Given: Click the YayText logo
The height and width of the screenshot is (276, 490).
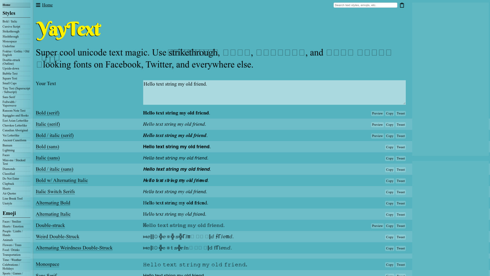Looking at the screenshot, I should 68,30.
